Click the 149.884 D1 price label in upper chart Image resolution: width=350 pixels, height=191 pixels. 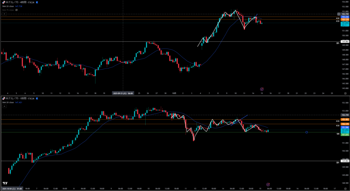coord(345,42)
